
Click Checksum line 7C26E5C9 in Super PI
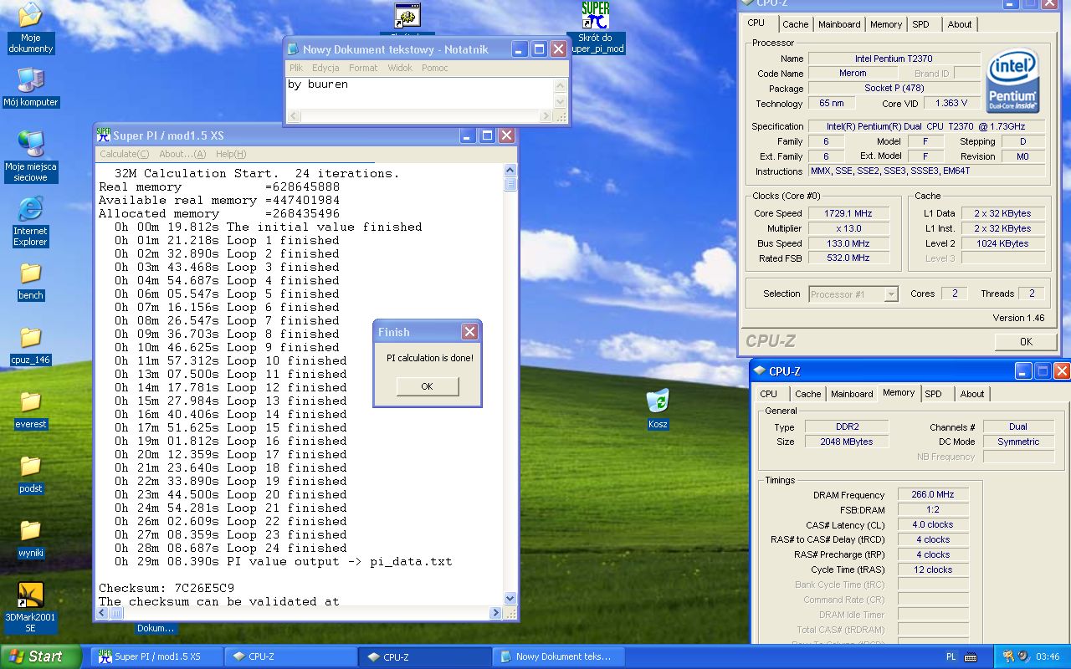[x=167, y=589]
